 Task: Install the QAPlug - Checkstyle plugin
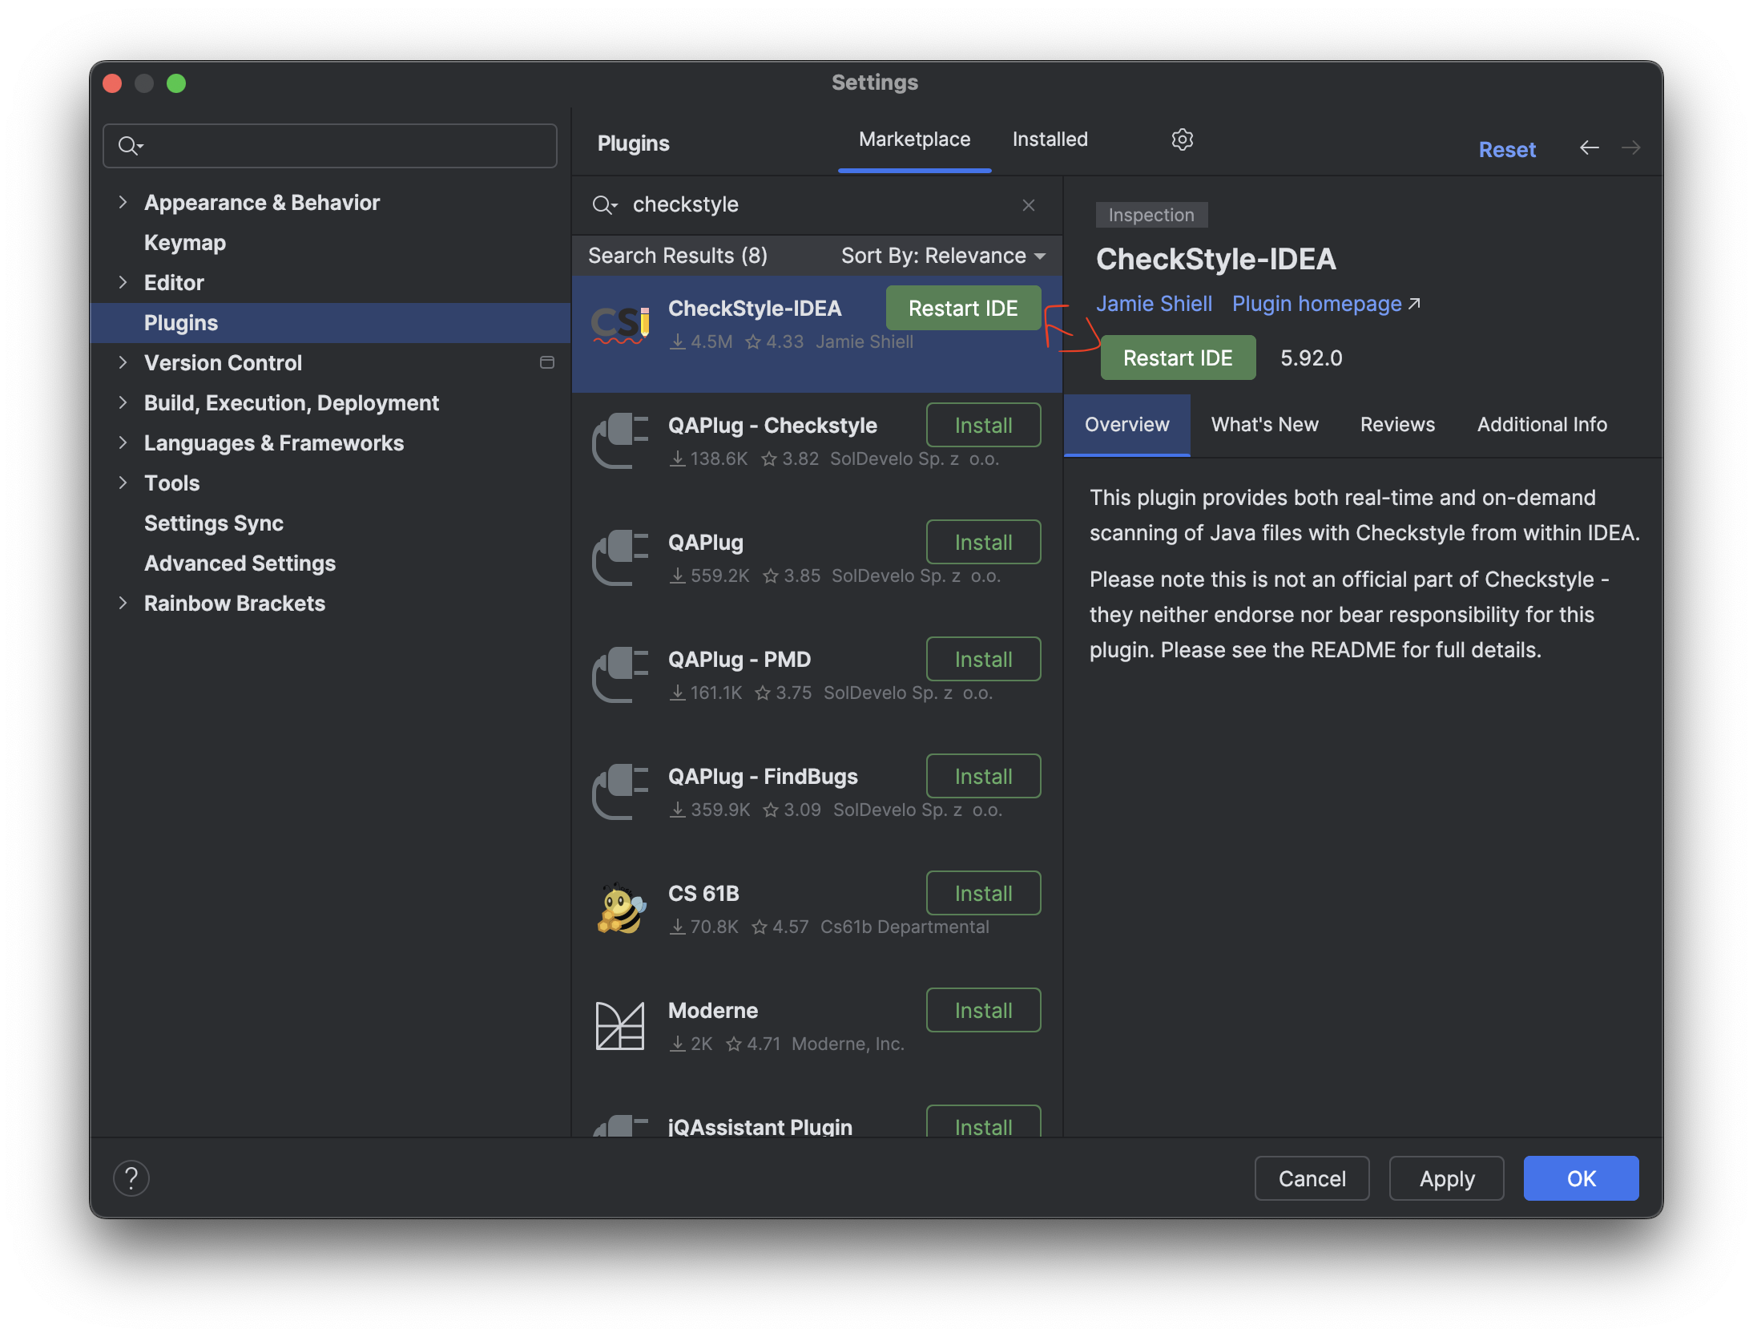pyautogui.click(x=983, y=426)
